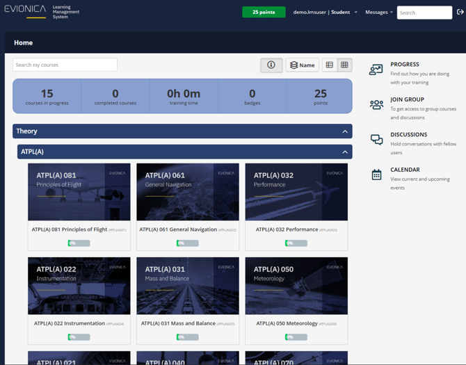
Task: Click progress bar under Mass and Balance
Action: coord(188,337)
